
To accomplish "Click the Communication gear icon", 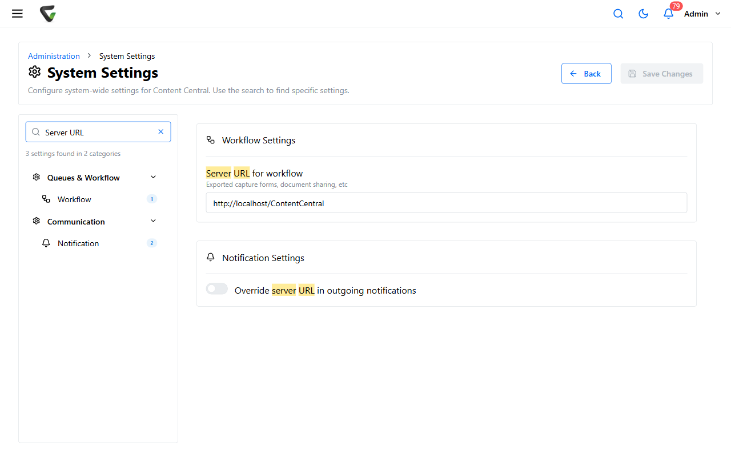I will pos(37,221).
